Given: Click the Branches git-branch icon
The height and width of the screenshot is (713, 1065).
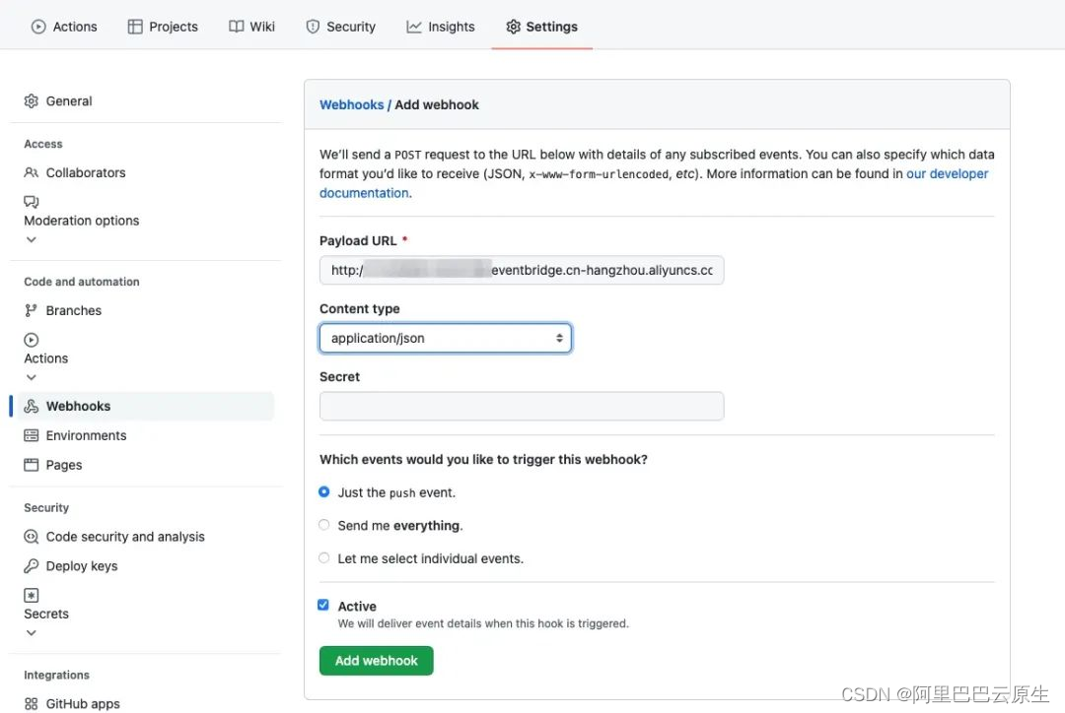Looking at the screenshot, I should point(32,310).
